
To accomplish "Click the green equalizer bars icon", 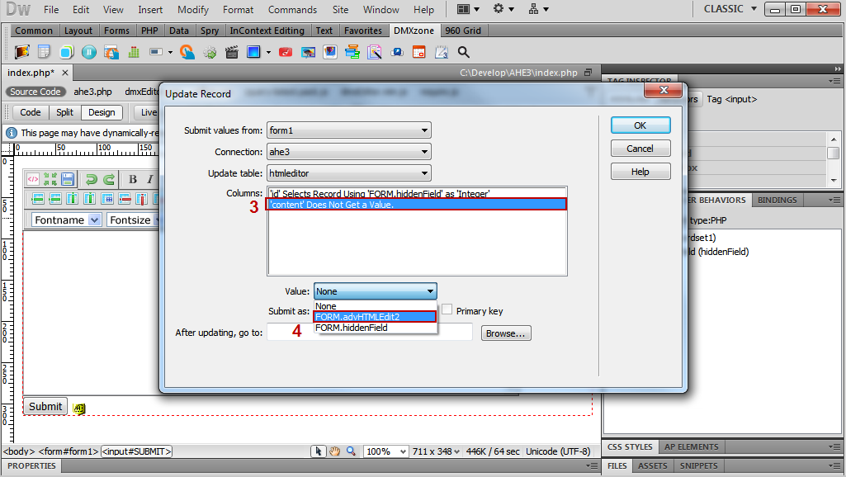I will [134, 52].
